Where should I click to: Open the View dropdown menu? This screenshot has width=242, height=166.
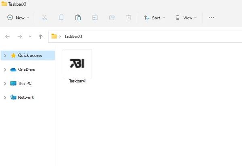click(x=186, y=18)
